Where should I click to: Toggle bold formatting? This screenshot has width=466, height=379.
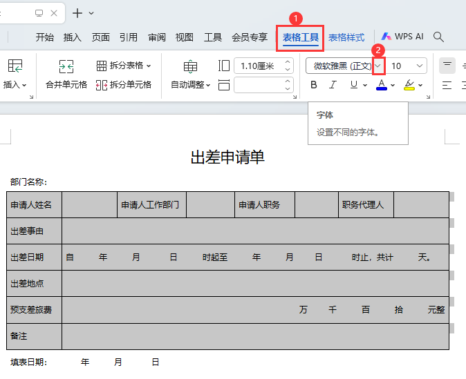coord(313,85)
